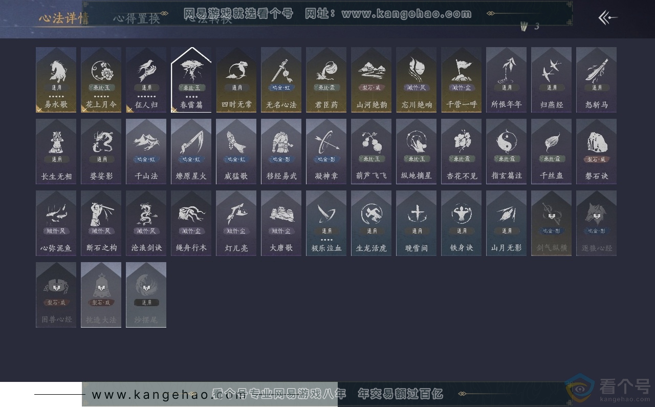Screen dimensions: 655x407
Task: Select the 春雷篇 thunder tree card
Action: coord(191,80)
